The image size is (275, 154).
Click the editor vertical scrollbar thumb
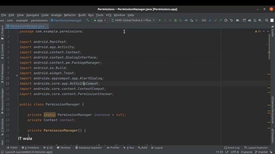(x=269, y=47)
